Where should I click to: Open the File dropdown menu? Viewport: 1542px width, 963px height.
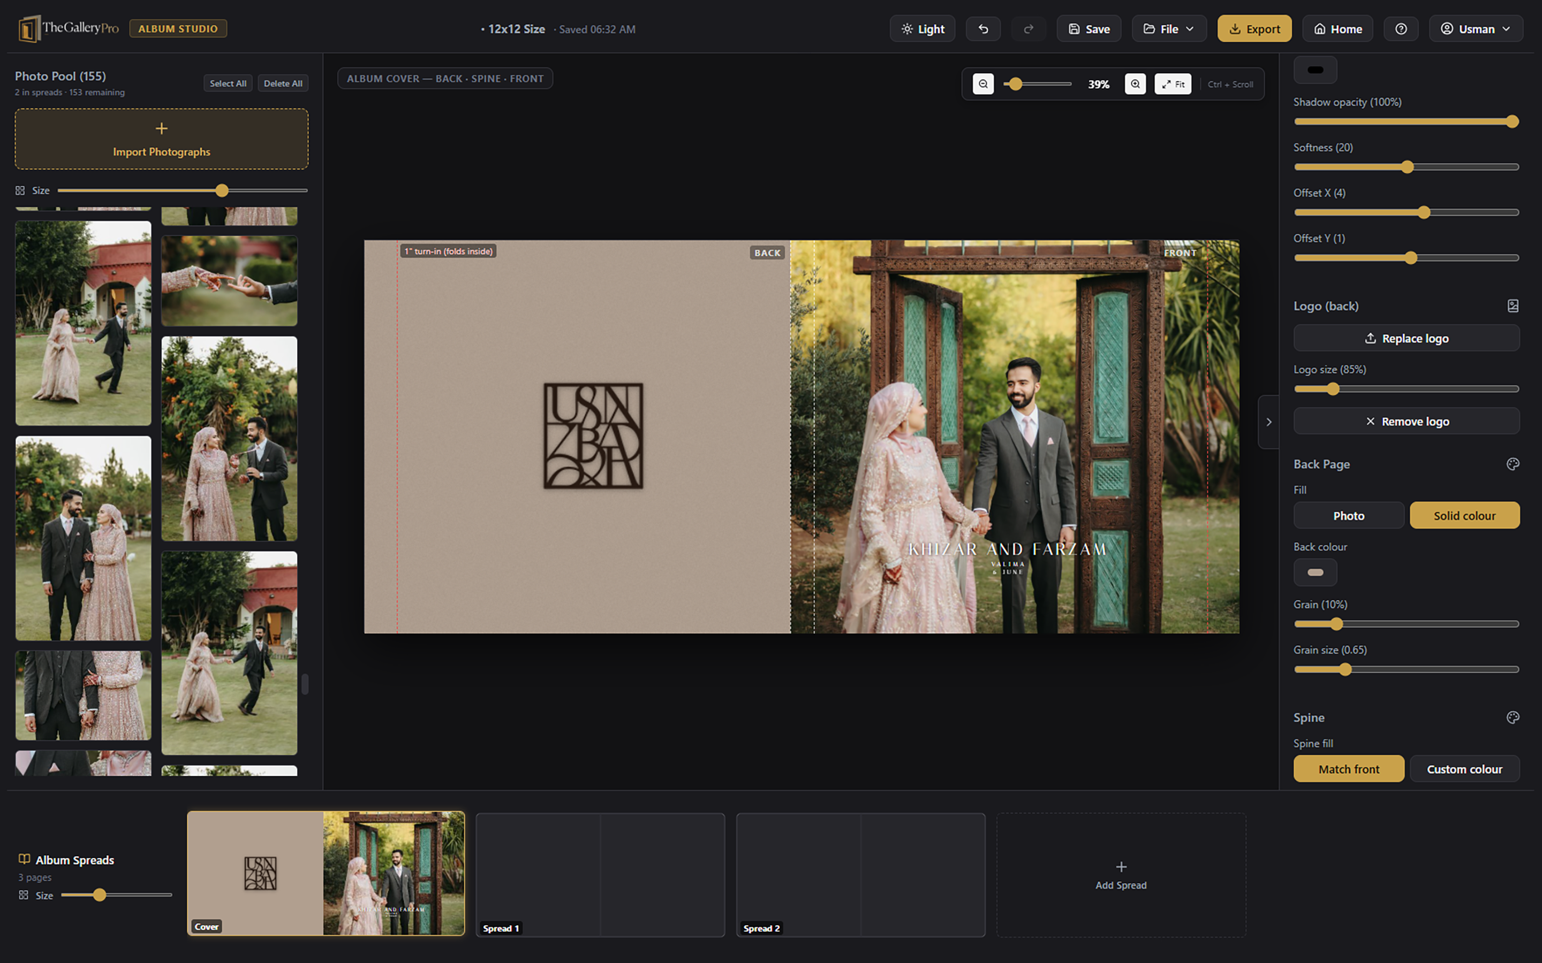click(1169, 29)
